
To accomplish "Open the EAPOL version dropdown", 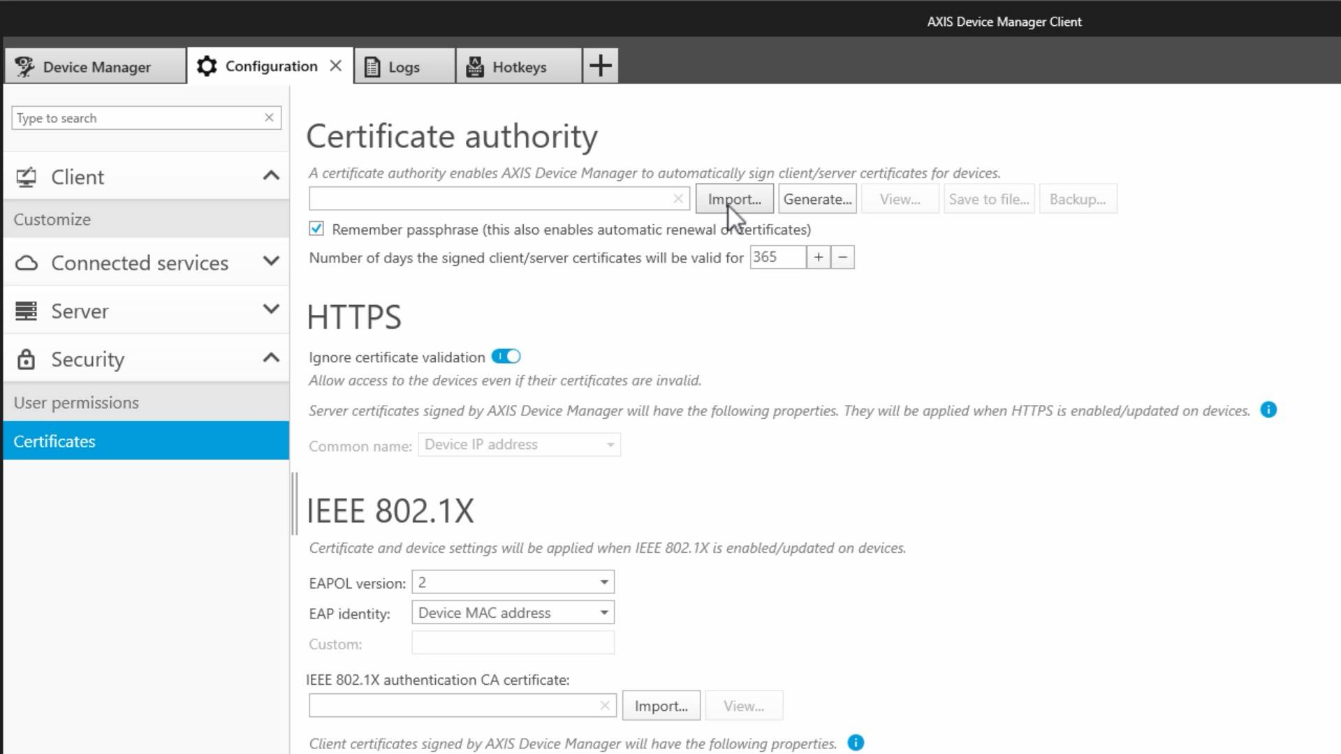I will 513,582.
